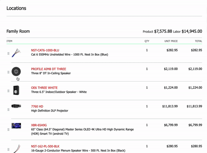Open the indoor/outdoor speaker product image
The image size is (207, 153).
(16, 90)
